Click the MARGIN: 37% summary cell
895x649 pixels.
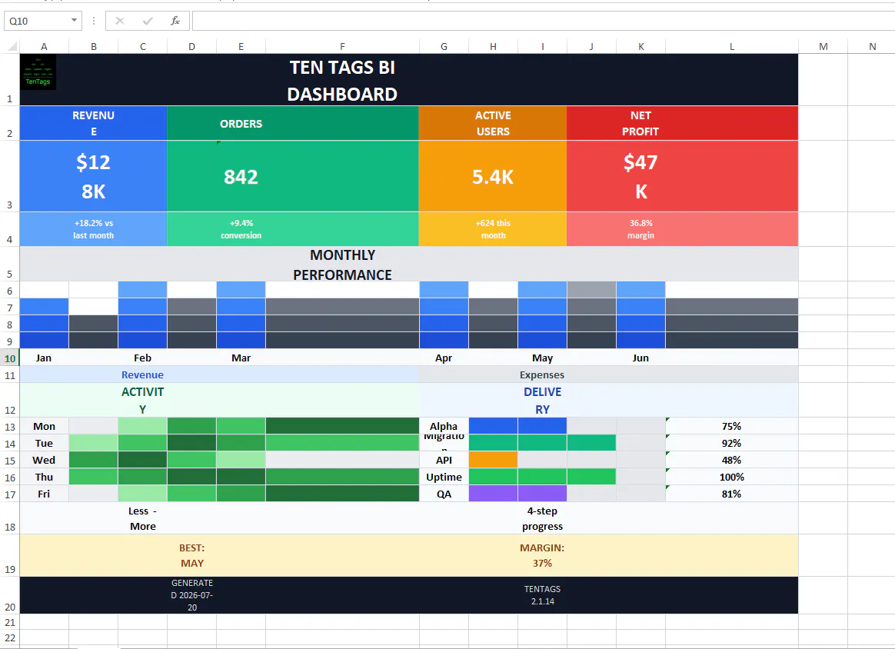[608, 555]
